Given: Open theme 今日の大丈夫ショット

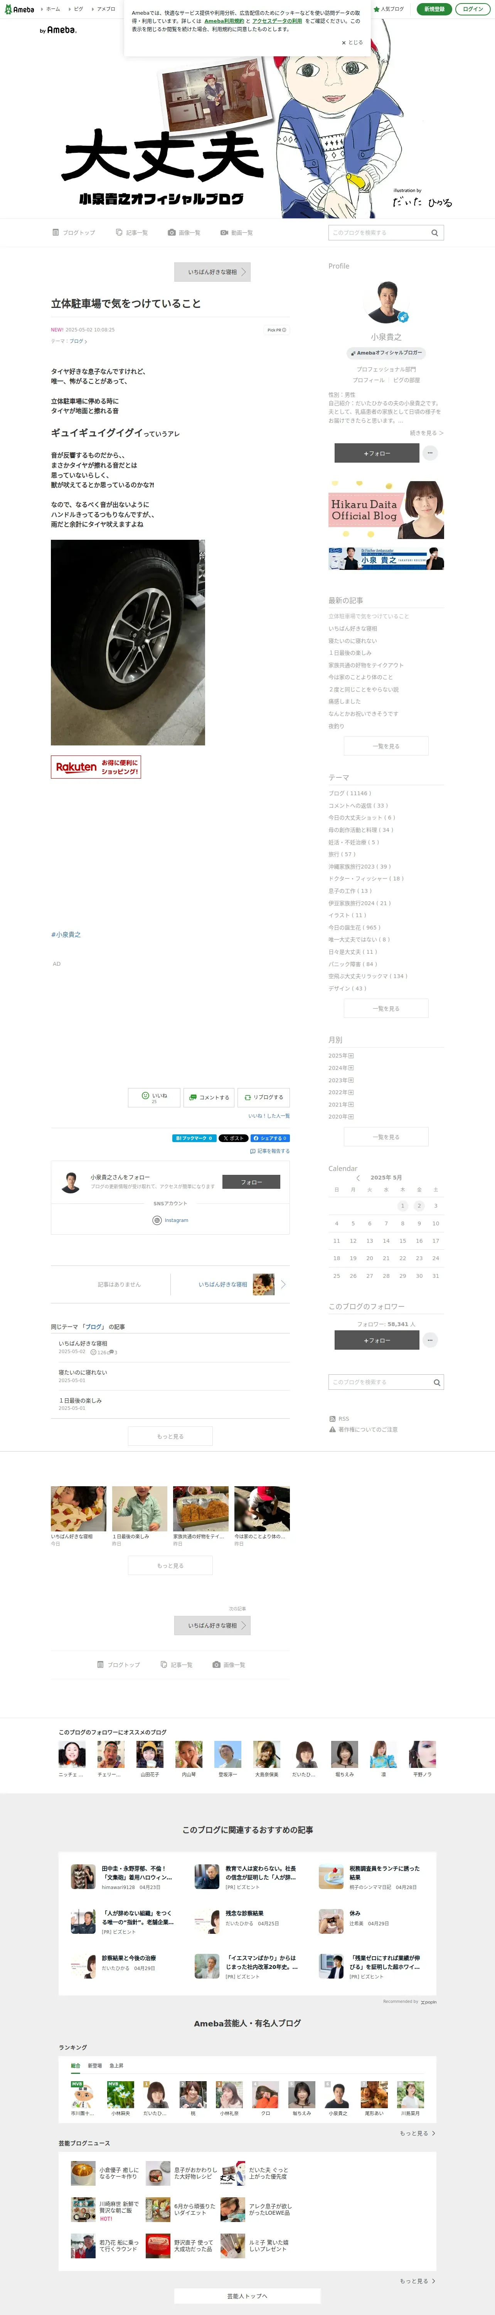Looking at the screenshot, I should point(361,818).
